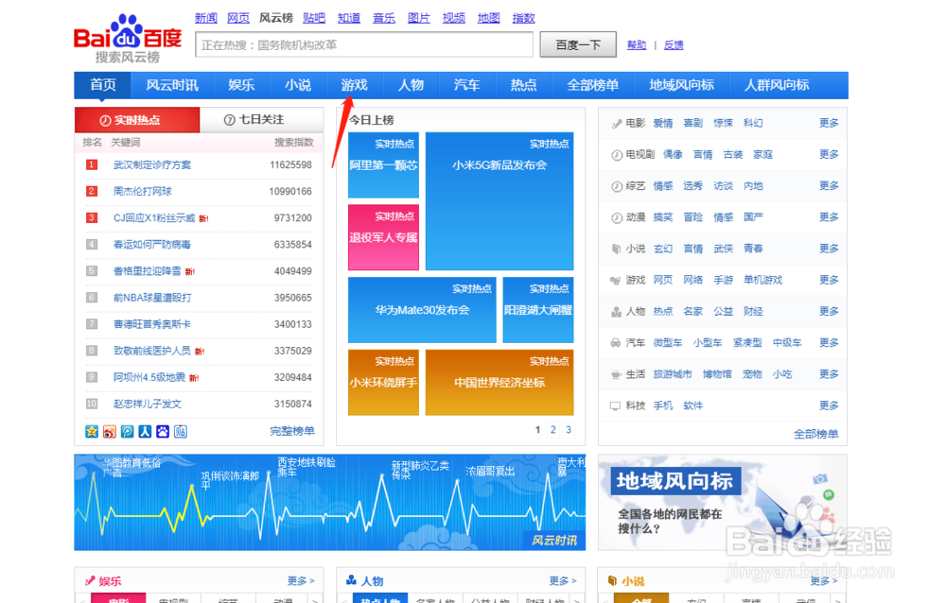Open 地图 from the top menu
The width and height of the screenshot is (946, 603).
coord(488,17)
